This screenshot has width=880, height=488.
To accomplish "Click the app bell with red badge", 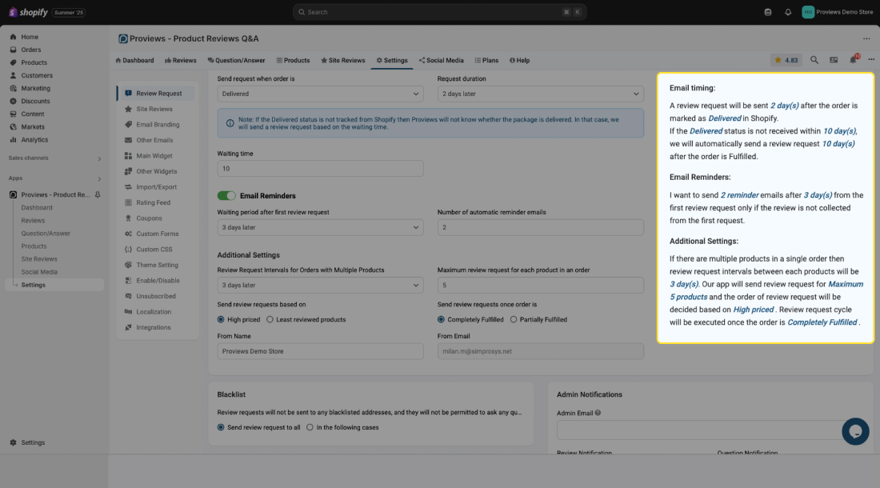I will 853,59.
